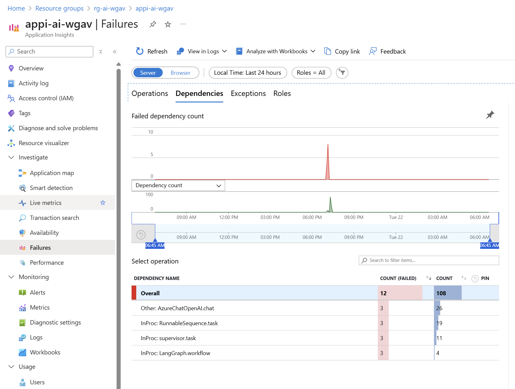Collapse the Investigate section
Screen dimensions: 515x389
pyautogui.click(x=11, y=157)
